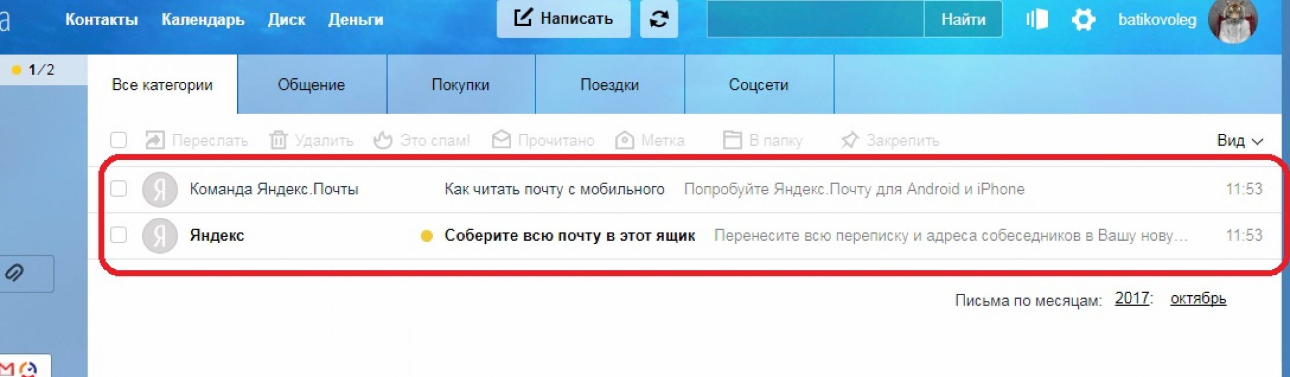The image size is (1290, 377).
Task: Open Календарь in the top menu
Action: [203, 20]
